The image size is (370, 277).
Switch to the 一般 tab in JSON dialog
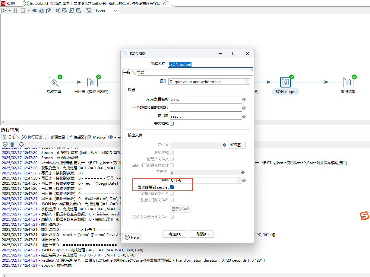pyautogui.click(x=127, y=73)
